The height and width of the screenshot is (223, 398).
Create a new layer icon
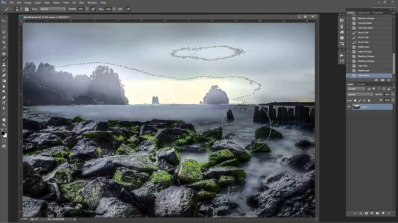click(383, 213)
